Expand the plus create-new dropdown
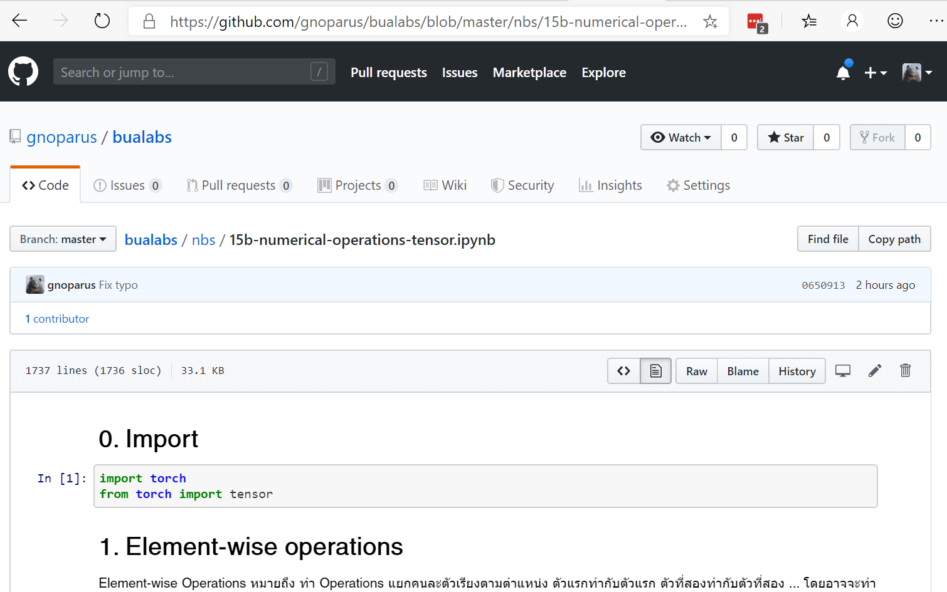This screenshot has width=947, height=592. coord(875,73)
